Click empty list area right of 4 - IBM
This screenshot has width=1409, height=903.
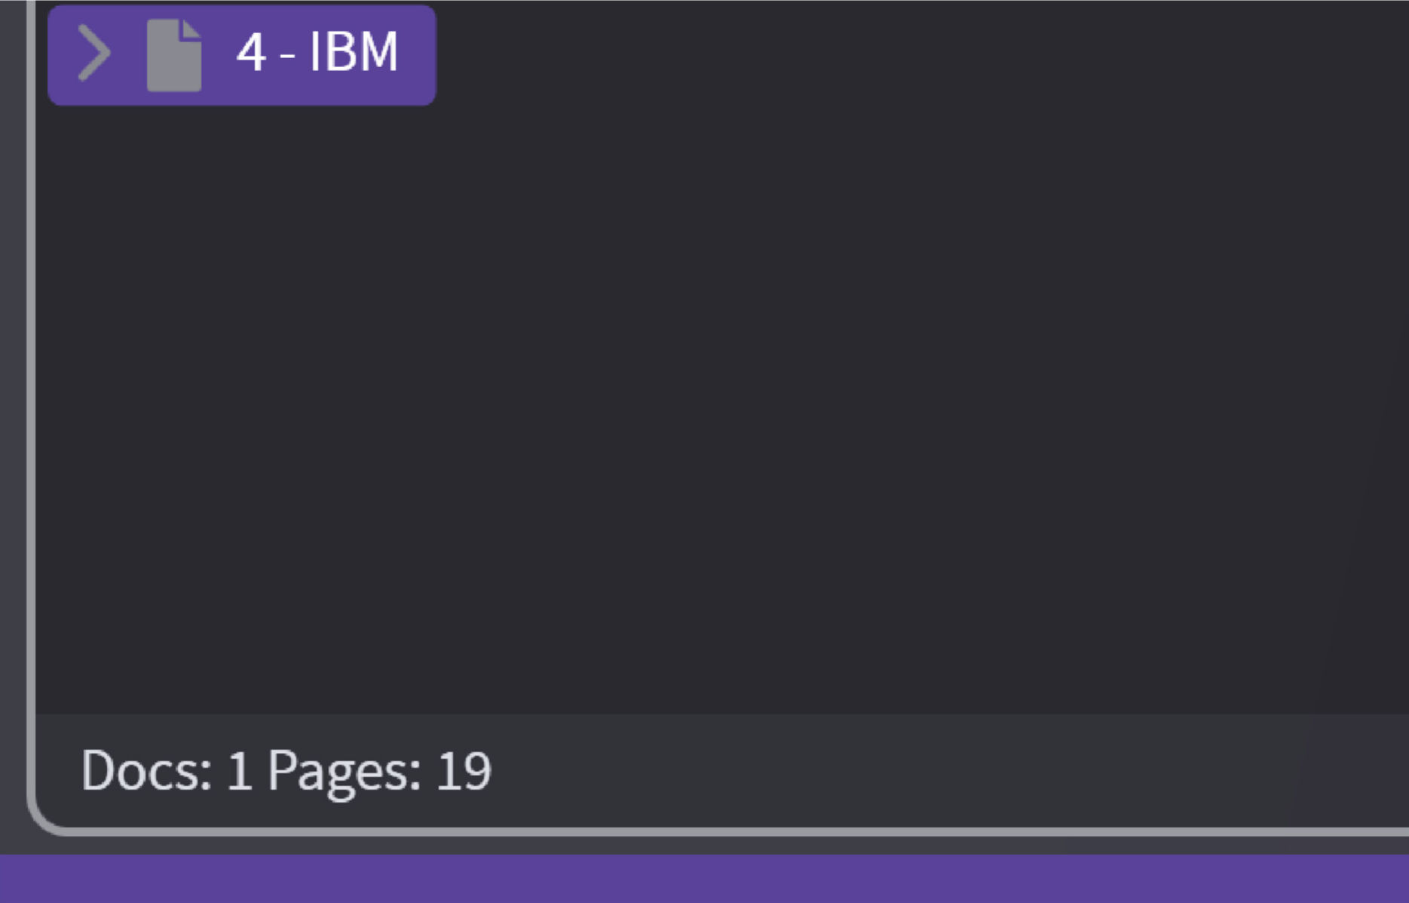(x=829, y=54)
